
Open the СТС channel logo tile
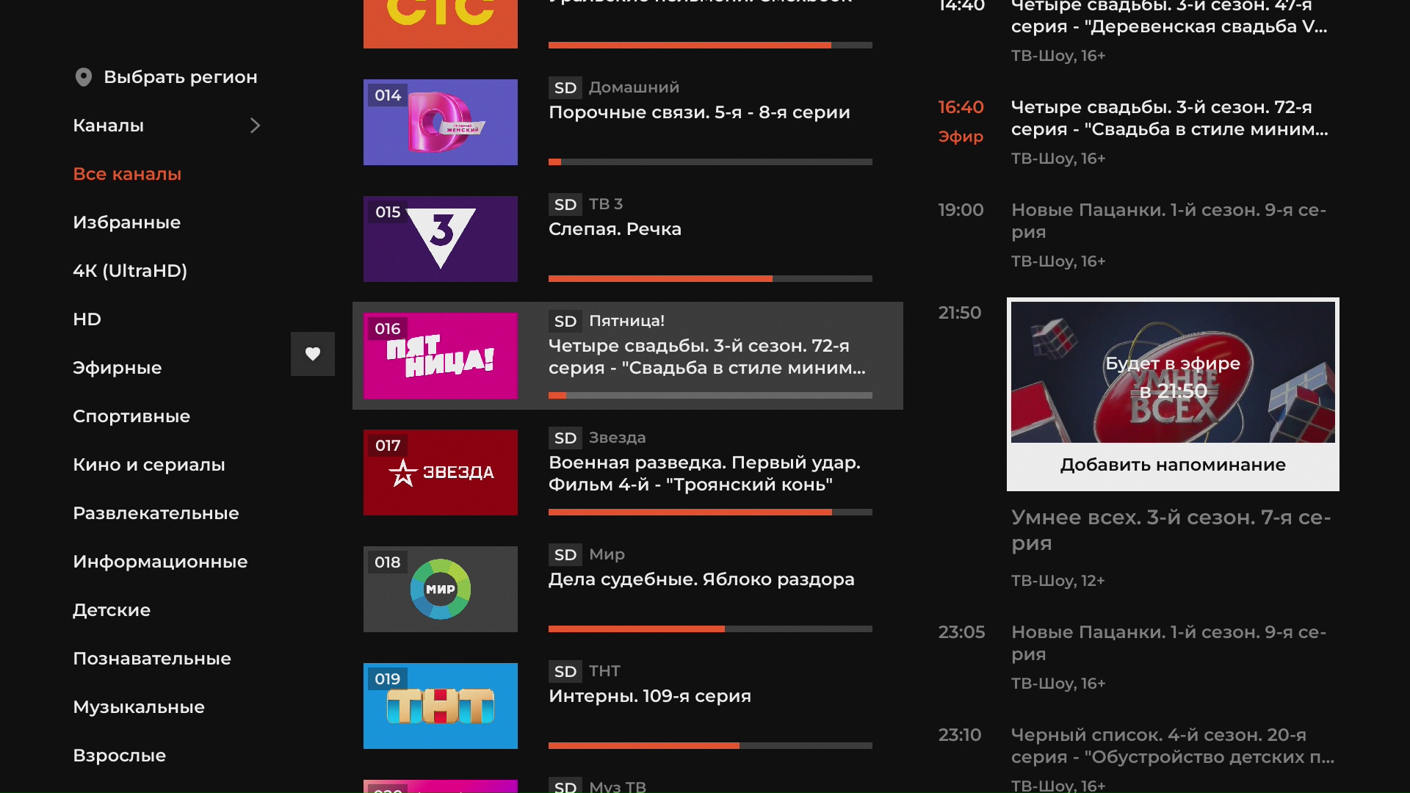point(441,23)
